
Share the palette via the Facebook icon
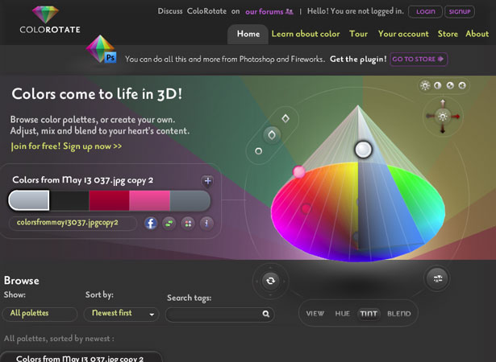(x=151, y=224)
